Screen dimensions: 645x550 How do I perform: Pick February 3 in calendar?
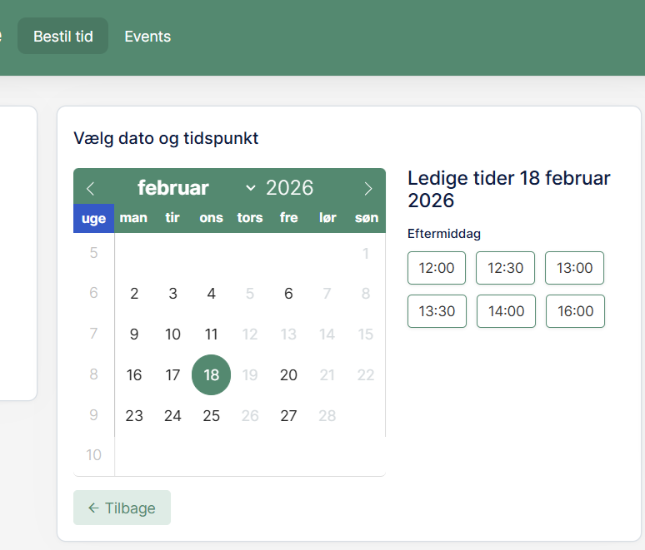[x=172, y=293]
